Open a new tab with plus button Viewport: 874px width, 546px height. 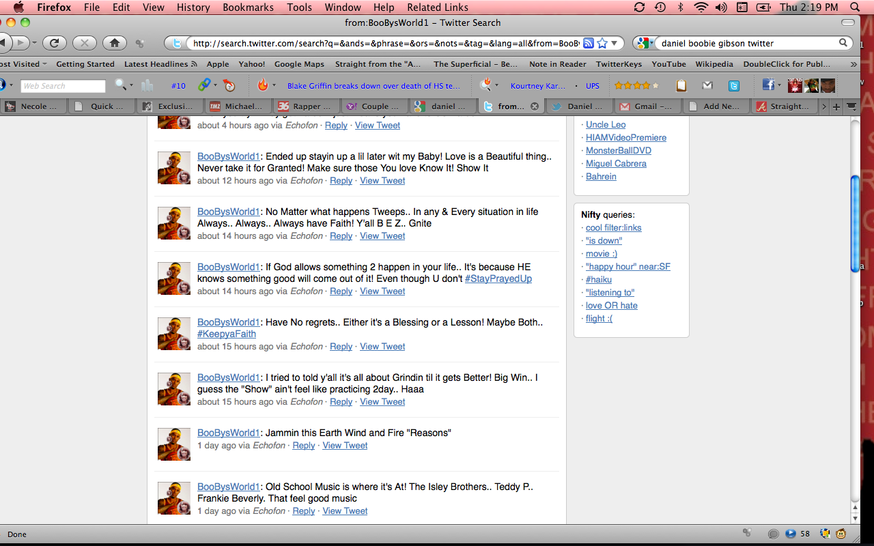coord(836,106)
